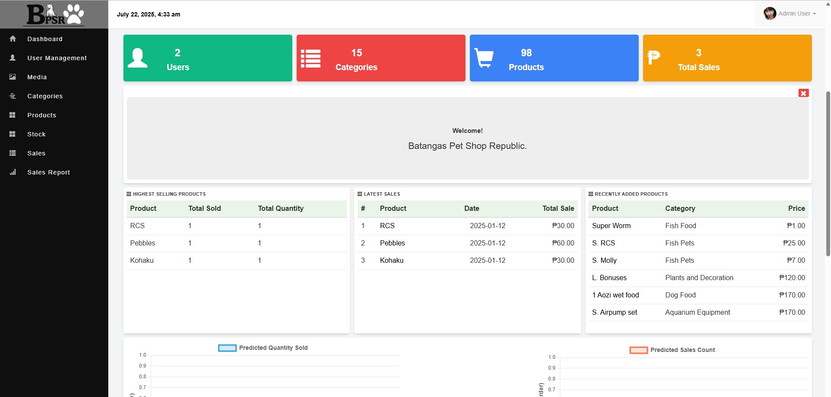Click S. Airpump set product

pyautogui.click(x=614, y=312)
